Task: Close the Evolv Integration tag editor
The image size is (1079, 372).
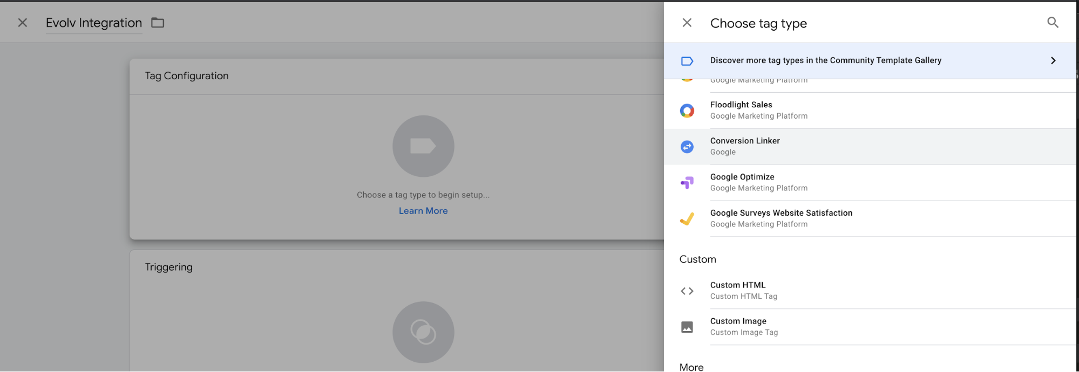Action: tap(23, 23)
